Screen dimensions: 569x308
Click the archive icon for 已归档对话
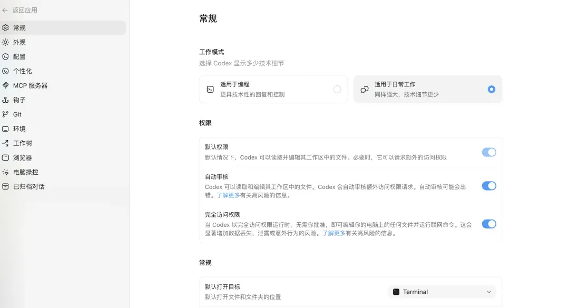[5, 186]
